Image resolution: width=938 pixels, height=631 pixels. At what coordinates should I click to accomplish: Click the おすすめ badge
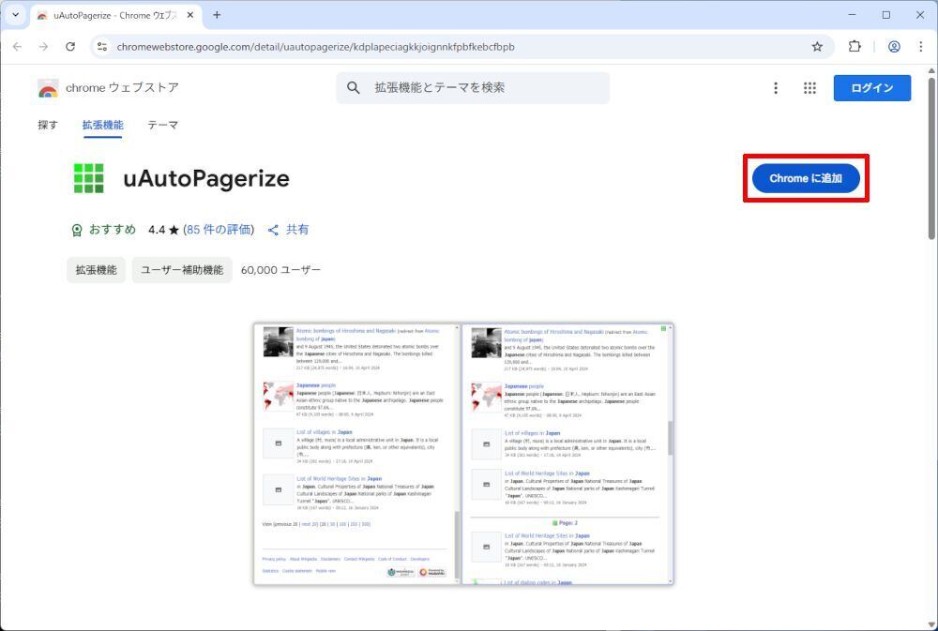[x=104, y=230]
